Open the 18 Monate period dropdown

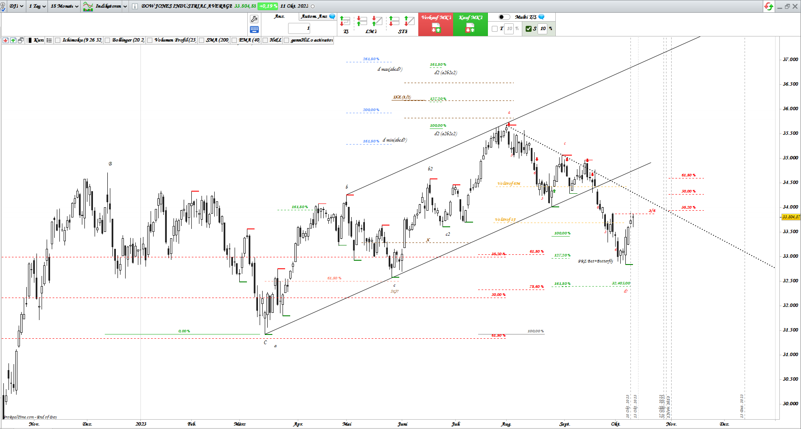pos(64,6)
